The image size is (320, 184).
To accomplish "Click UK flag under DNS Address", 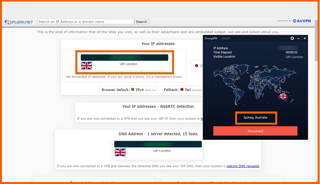I will [x=120, y=152].
